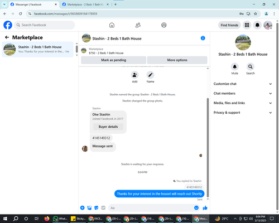Go back with the Marketplace arrow
Screen dimensions: 279x223
click(7, 37)
